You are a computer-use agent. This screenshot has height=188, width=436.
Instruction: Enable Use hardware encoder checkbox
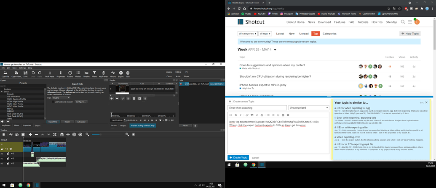pyautogui.click(x=53, y=102)
